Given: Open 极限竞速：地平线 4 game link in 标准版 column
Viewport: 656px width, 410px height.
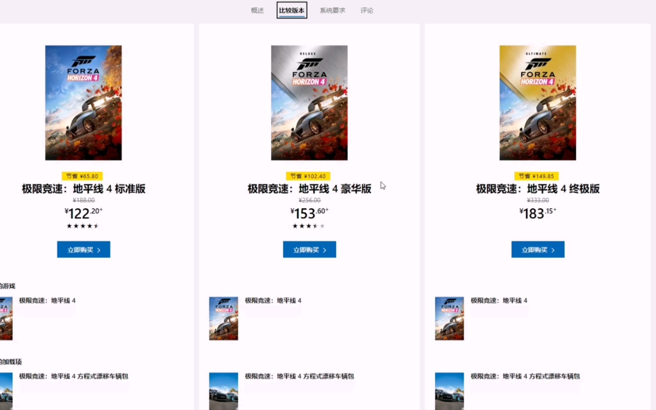Looking at the screenshot, I should tap(47, 301).
